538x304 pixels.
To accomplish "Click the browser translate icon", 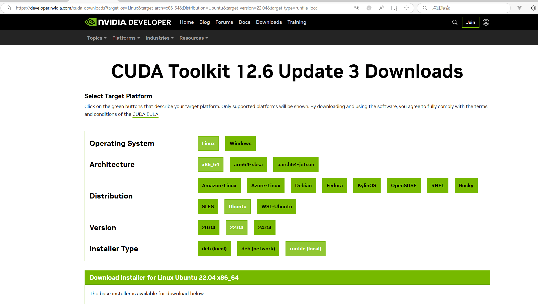I will tap(356, 8).
